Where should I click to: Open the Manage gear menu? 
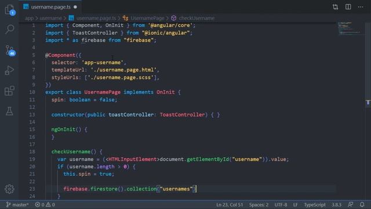[9, 189]
